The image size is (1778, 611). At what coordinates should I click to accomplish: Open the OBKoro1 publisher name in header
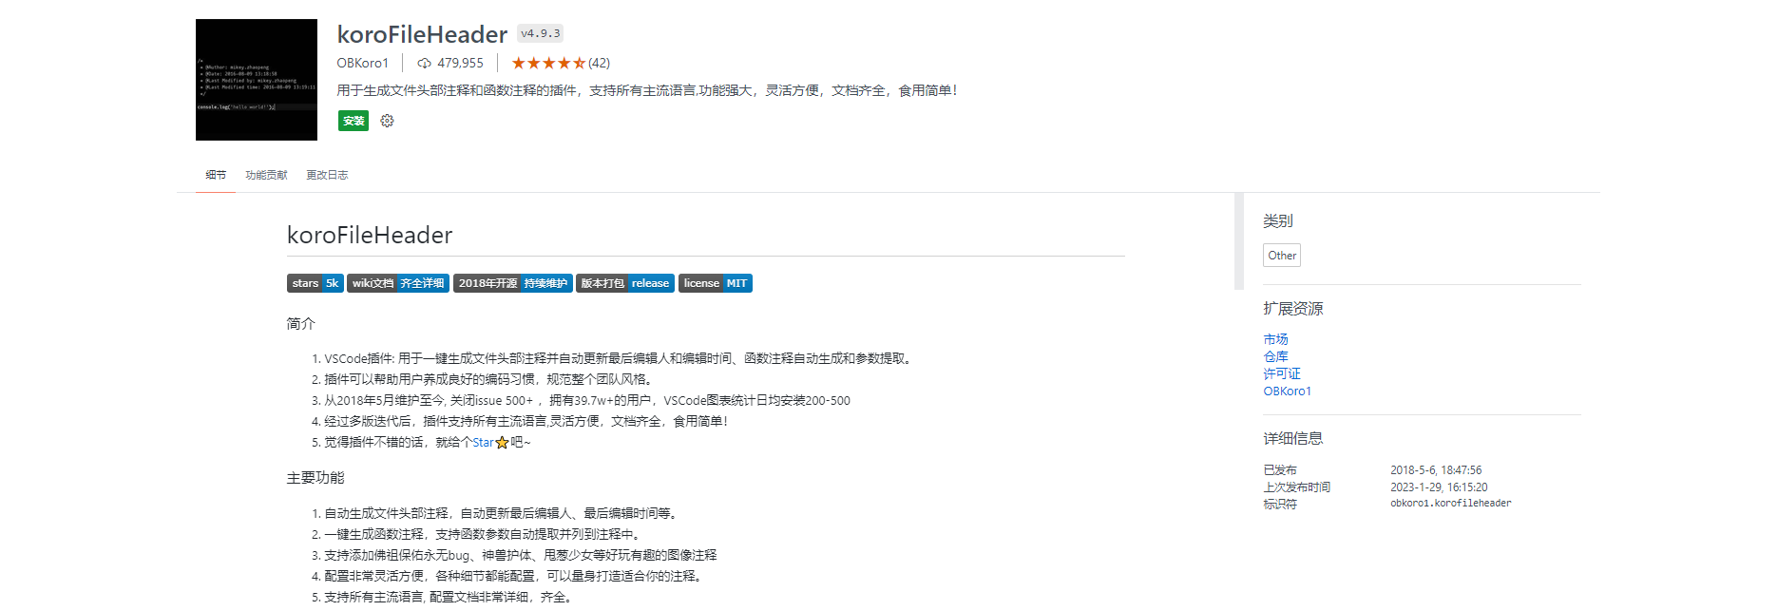[362, 64]
